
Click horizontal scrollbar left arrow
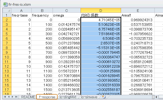point(156,97)
